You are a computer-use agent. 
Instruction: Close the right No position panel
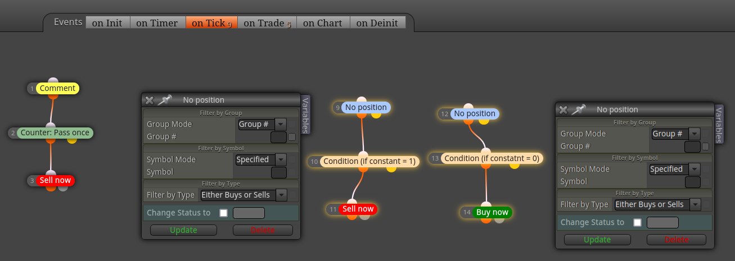tap(563, 109)
